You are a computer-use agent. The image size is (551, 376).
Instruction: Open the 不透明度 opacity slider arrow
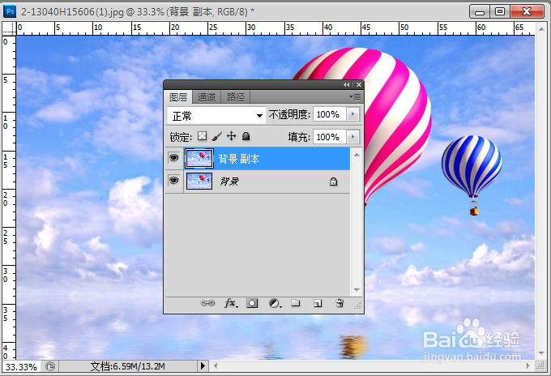click(x=352, y=114)
